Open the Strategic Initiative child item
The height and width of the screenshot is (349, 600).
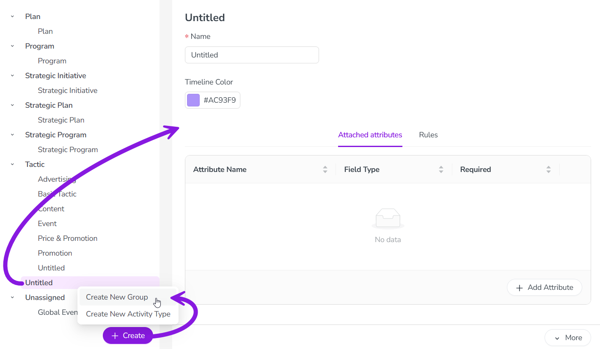68,90
